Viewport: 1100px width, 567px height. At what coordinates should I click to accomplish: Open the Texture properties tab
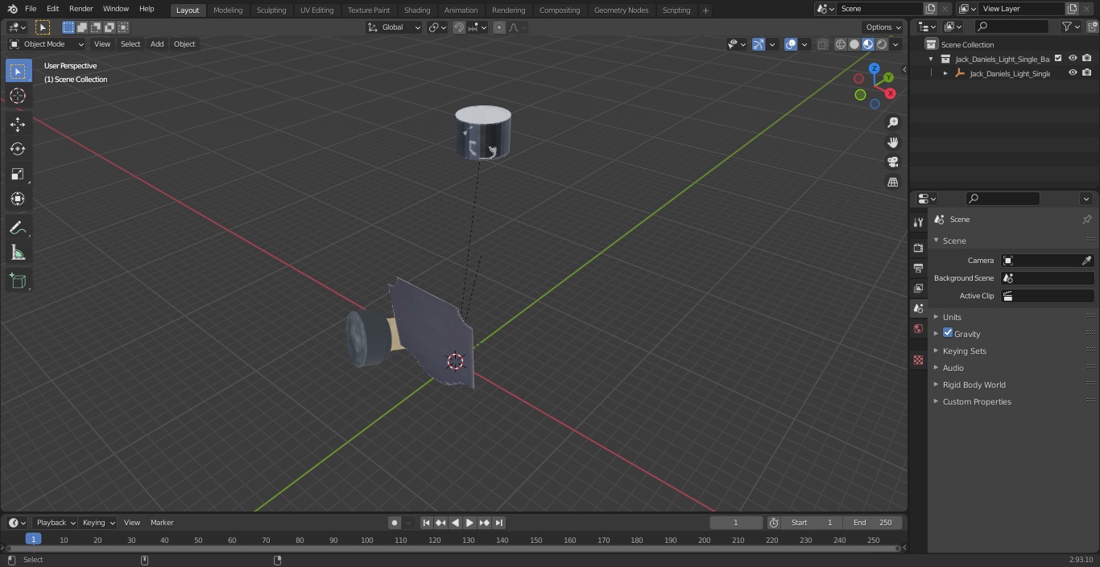pyautogui.click(x=918, y=360)
